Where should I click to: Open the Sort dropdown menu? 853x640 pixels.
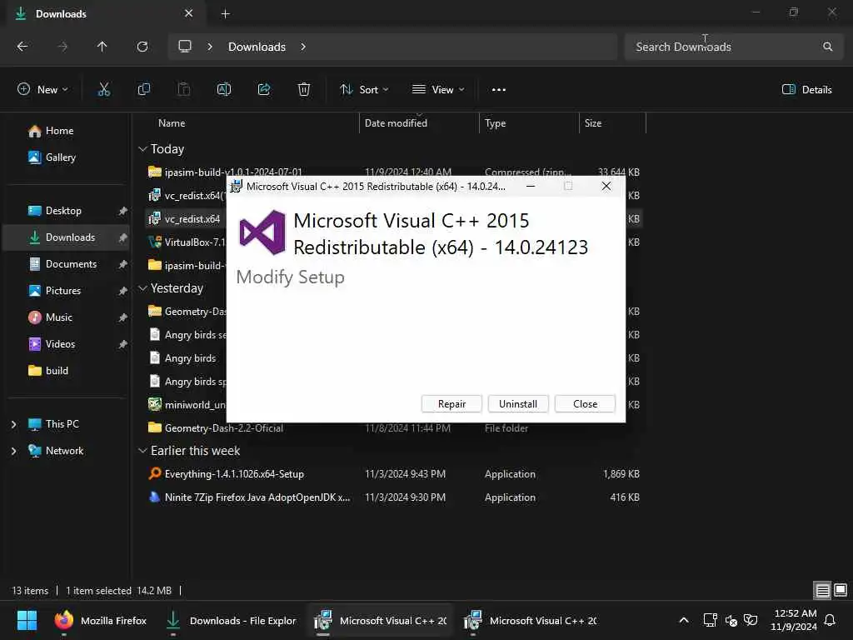coord(364,90)
